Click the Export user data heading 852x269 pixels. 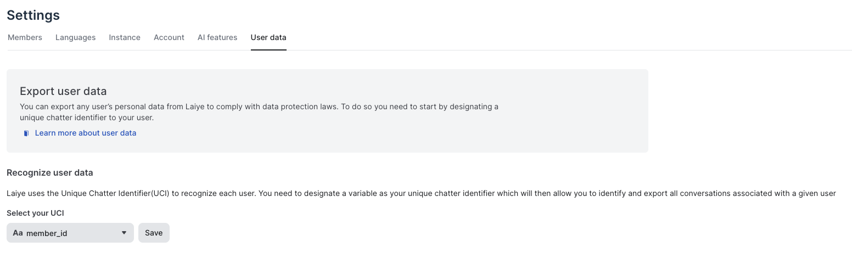tap(63, 91)
